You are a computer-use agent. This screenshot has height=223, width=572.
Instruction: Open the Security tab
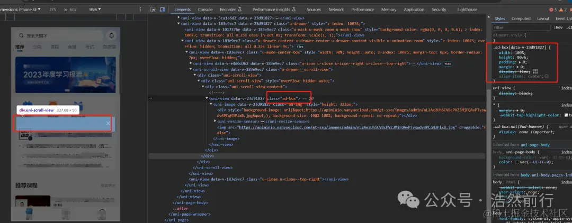click(439, 10)
